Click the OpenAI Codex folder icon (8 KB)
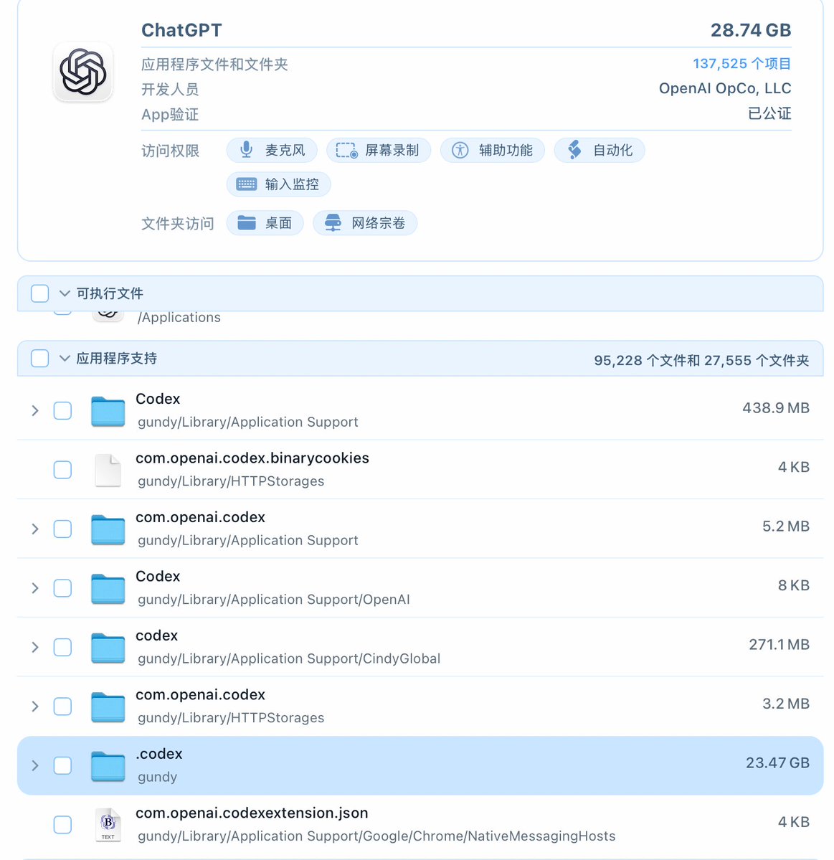Viewport: 834px width, 860px height. pos(108,588)
